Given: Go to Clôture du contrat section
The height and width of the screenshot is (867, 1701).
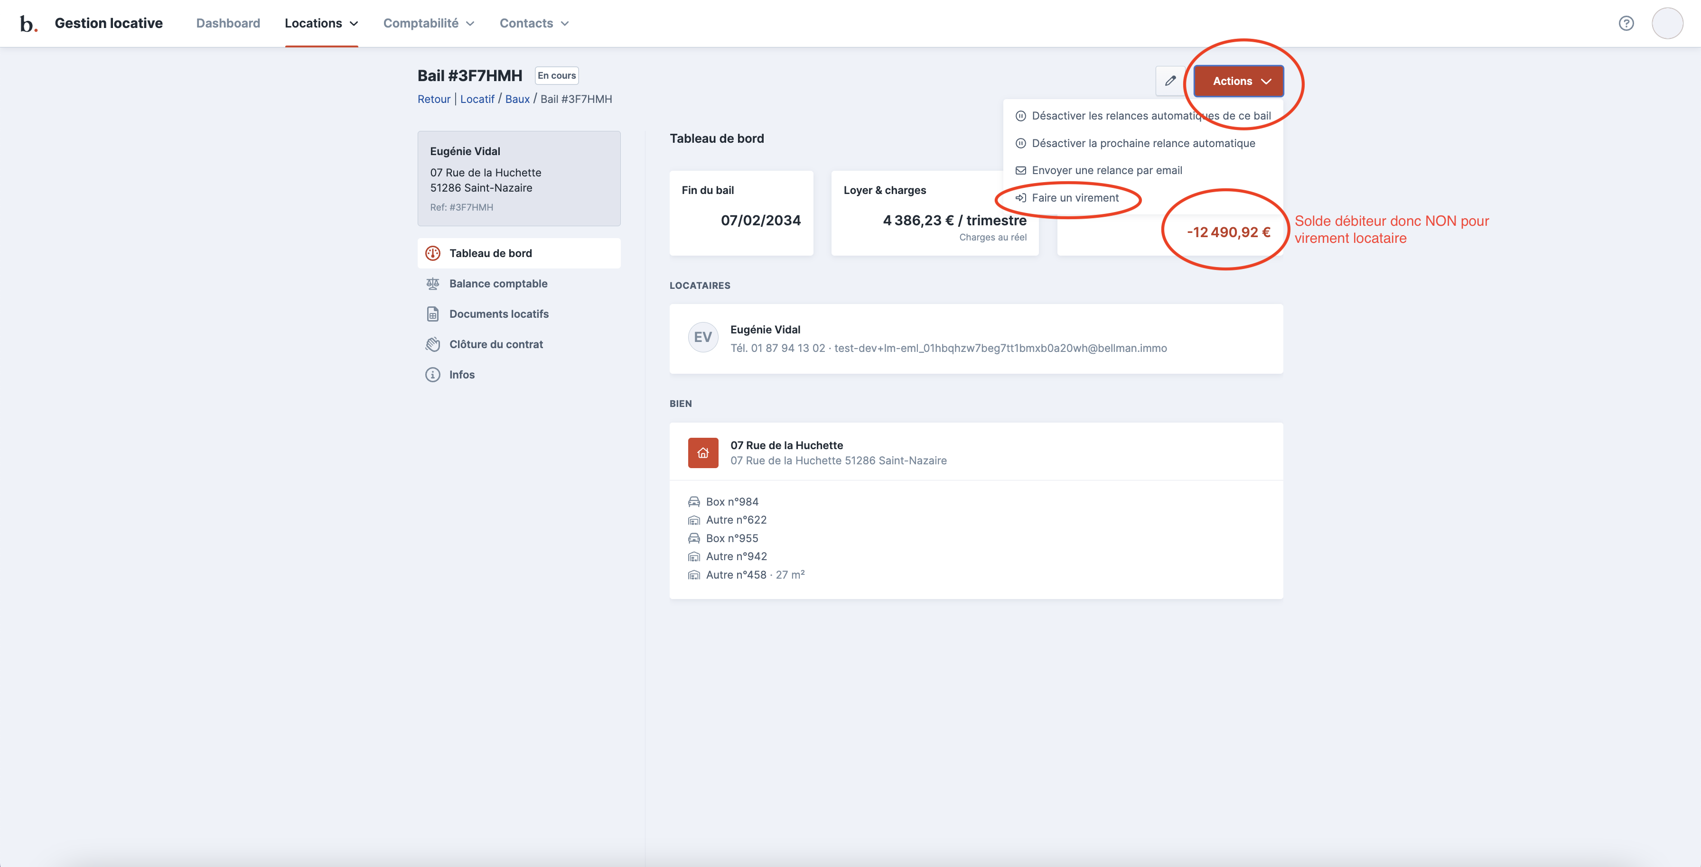Looking at the screenshot, I should point(495,344).
